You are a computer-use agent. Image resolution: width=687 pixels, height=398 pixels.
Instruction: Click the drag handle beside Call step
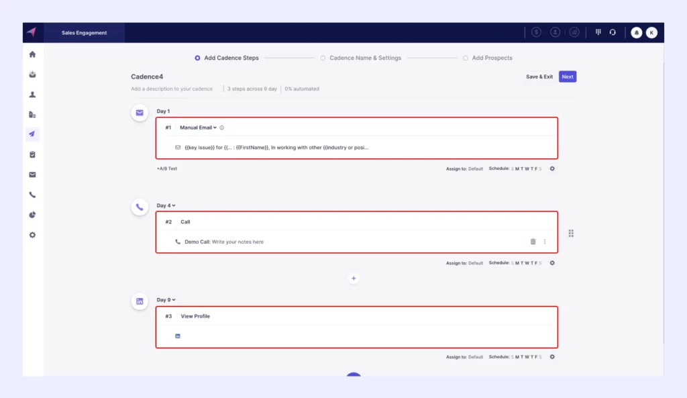(x=571, y=233)
